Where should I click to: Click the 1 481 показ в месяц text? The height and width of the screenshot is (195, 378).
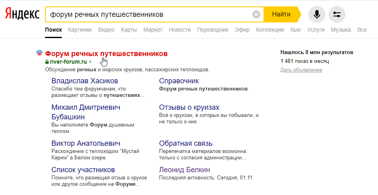click(x=304, y=61)
